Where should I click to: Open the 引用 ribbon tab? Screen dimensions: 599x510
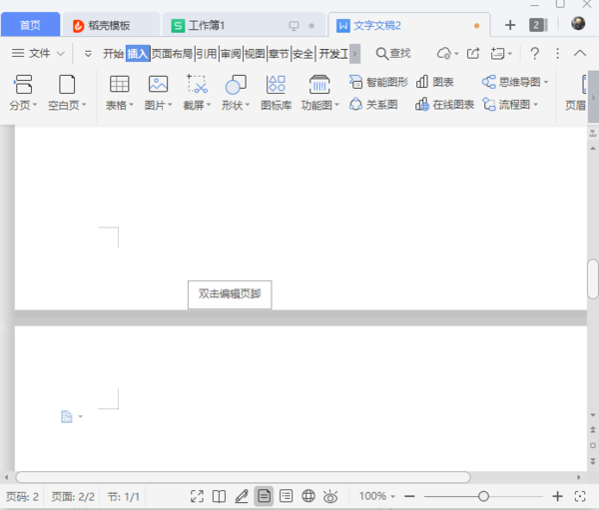207,54
